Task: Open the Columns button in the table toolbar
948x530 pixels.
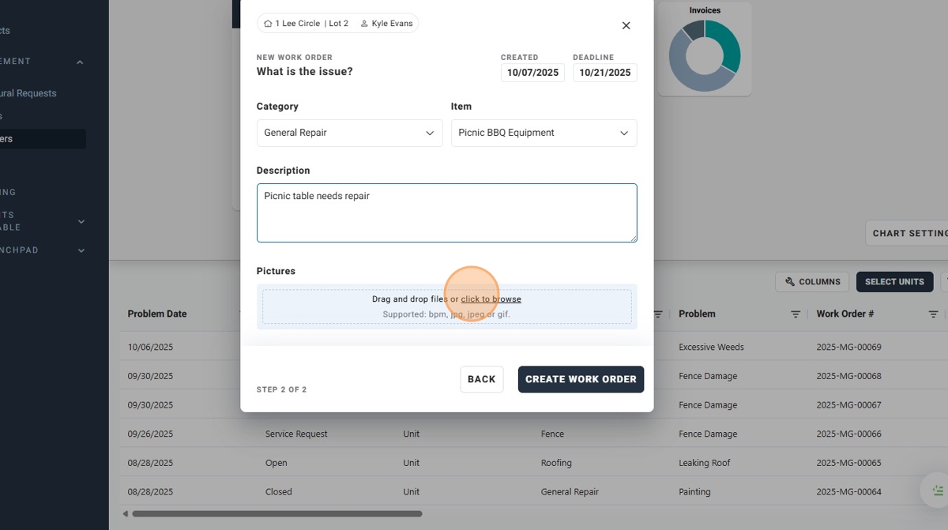Action: tap(812, 282)
